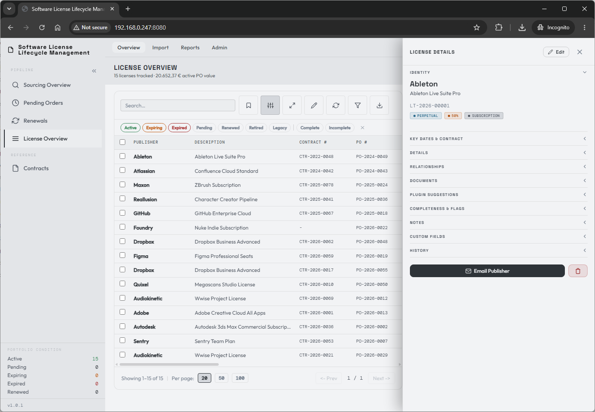
Task: Set per page to 50
Action: [221, 378]
